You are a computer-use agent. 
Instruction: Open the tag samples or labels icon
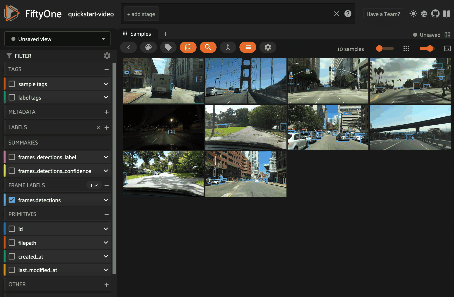click(168, 47)
